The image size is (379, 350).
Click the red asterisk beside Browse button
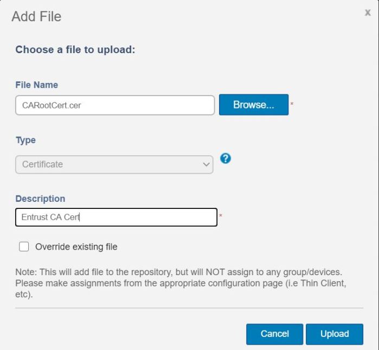[292, 103]
